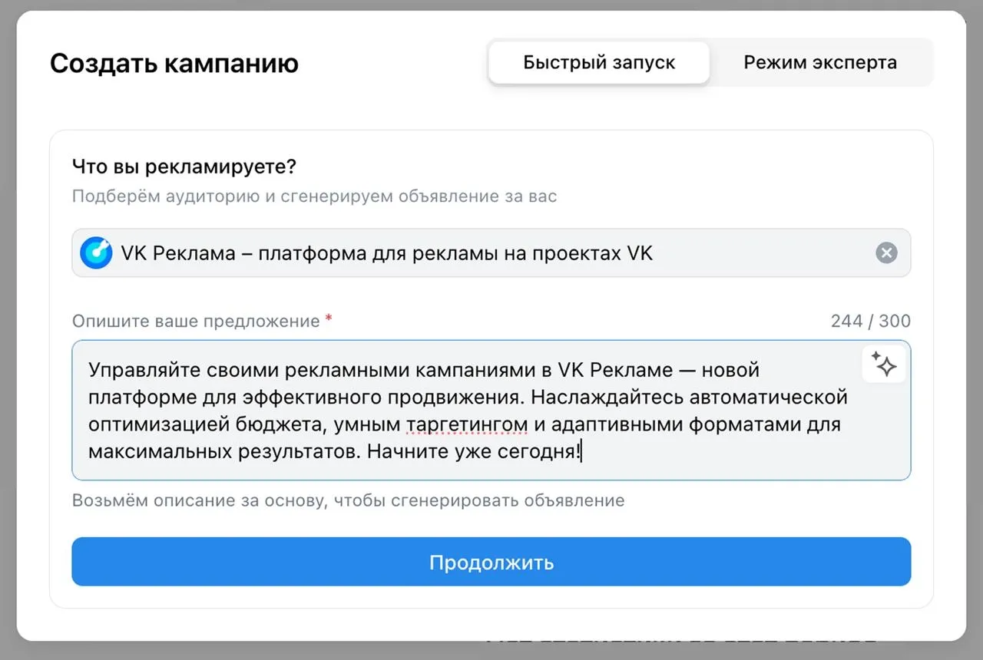Viewport: 983px width, 660px height.
Task: Click the Опишите ваше предложение label
Action: (x=195, y=321)
